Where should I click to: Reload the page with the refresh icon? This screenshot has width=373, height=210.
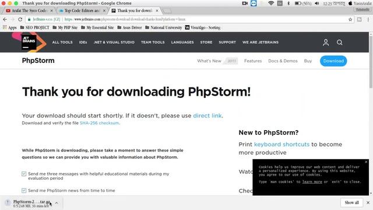click(x=20, y=19)
